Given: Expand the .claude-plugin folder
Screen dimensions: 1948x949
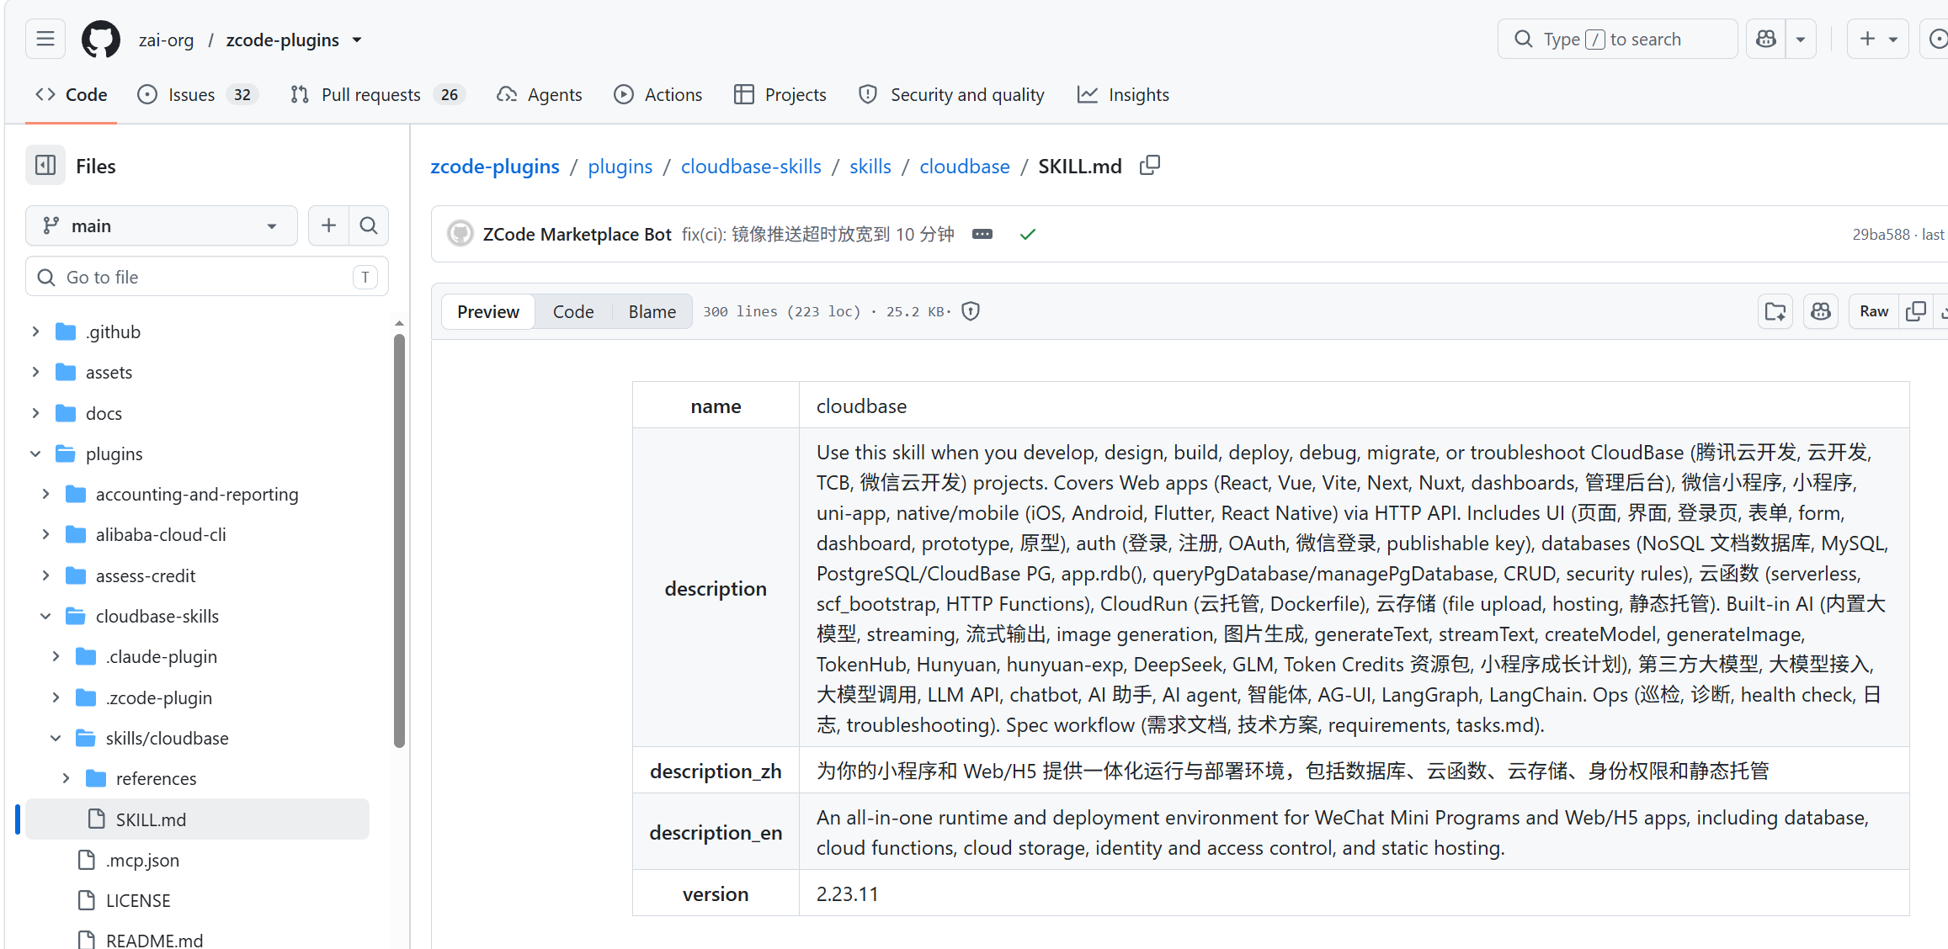Looking at the screenshot, I should (x=56, y=656).
